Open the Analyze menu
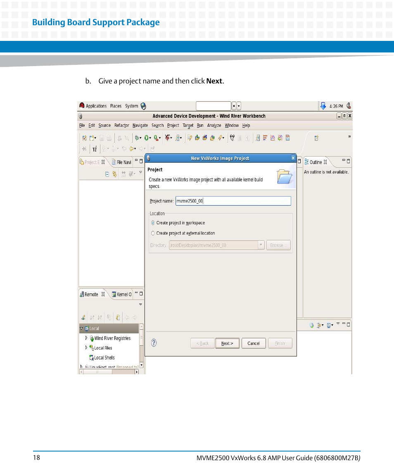394x473 pixels. (x=214, y=125)
